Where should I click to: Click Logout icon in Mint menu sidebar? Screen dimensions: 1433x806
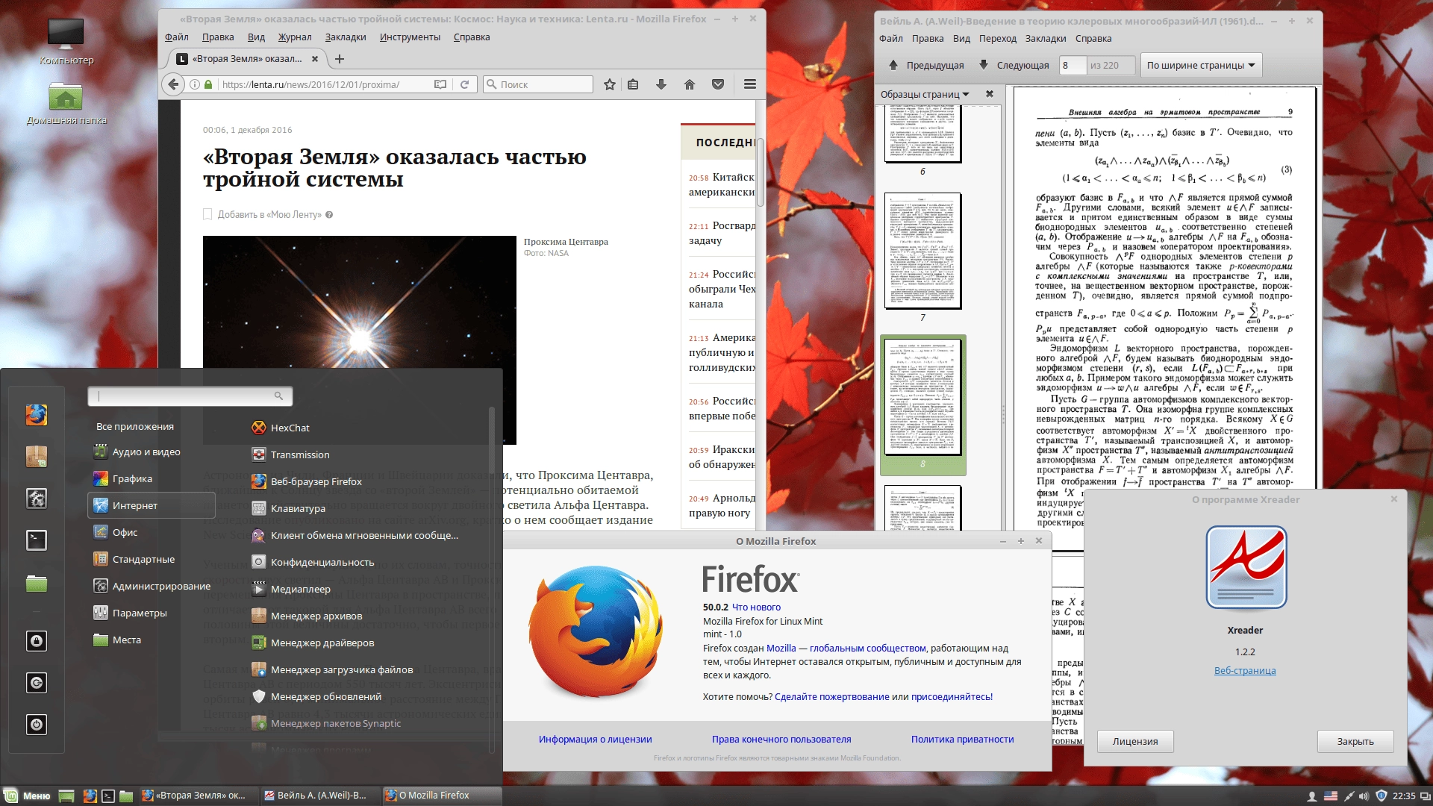[37, 683]
